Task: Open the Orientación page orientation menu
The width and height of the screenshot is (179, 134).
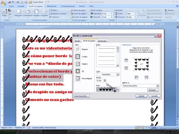Action: point(28,13)
